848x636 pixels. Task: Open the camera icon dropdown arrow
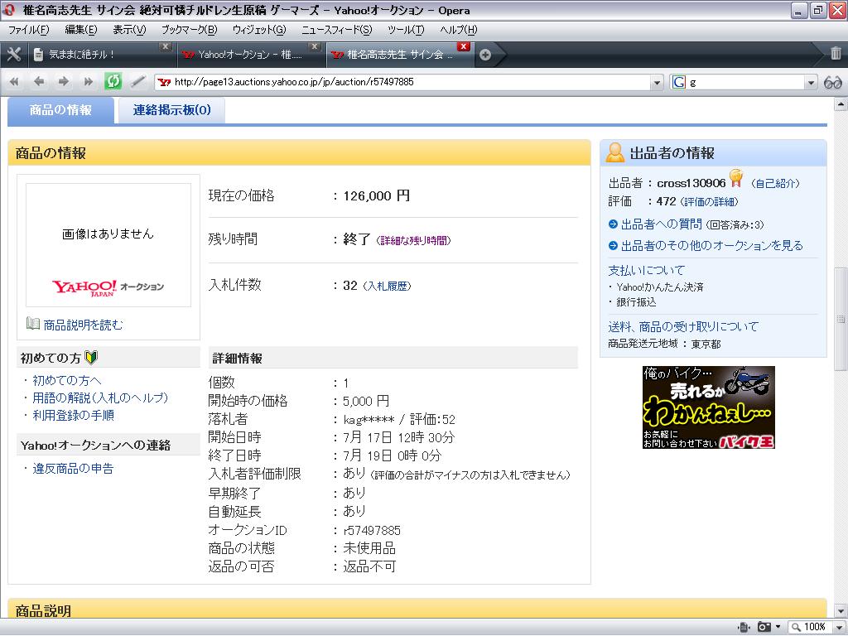tap(778, 627)
